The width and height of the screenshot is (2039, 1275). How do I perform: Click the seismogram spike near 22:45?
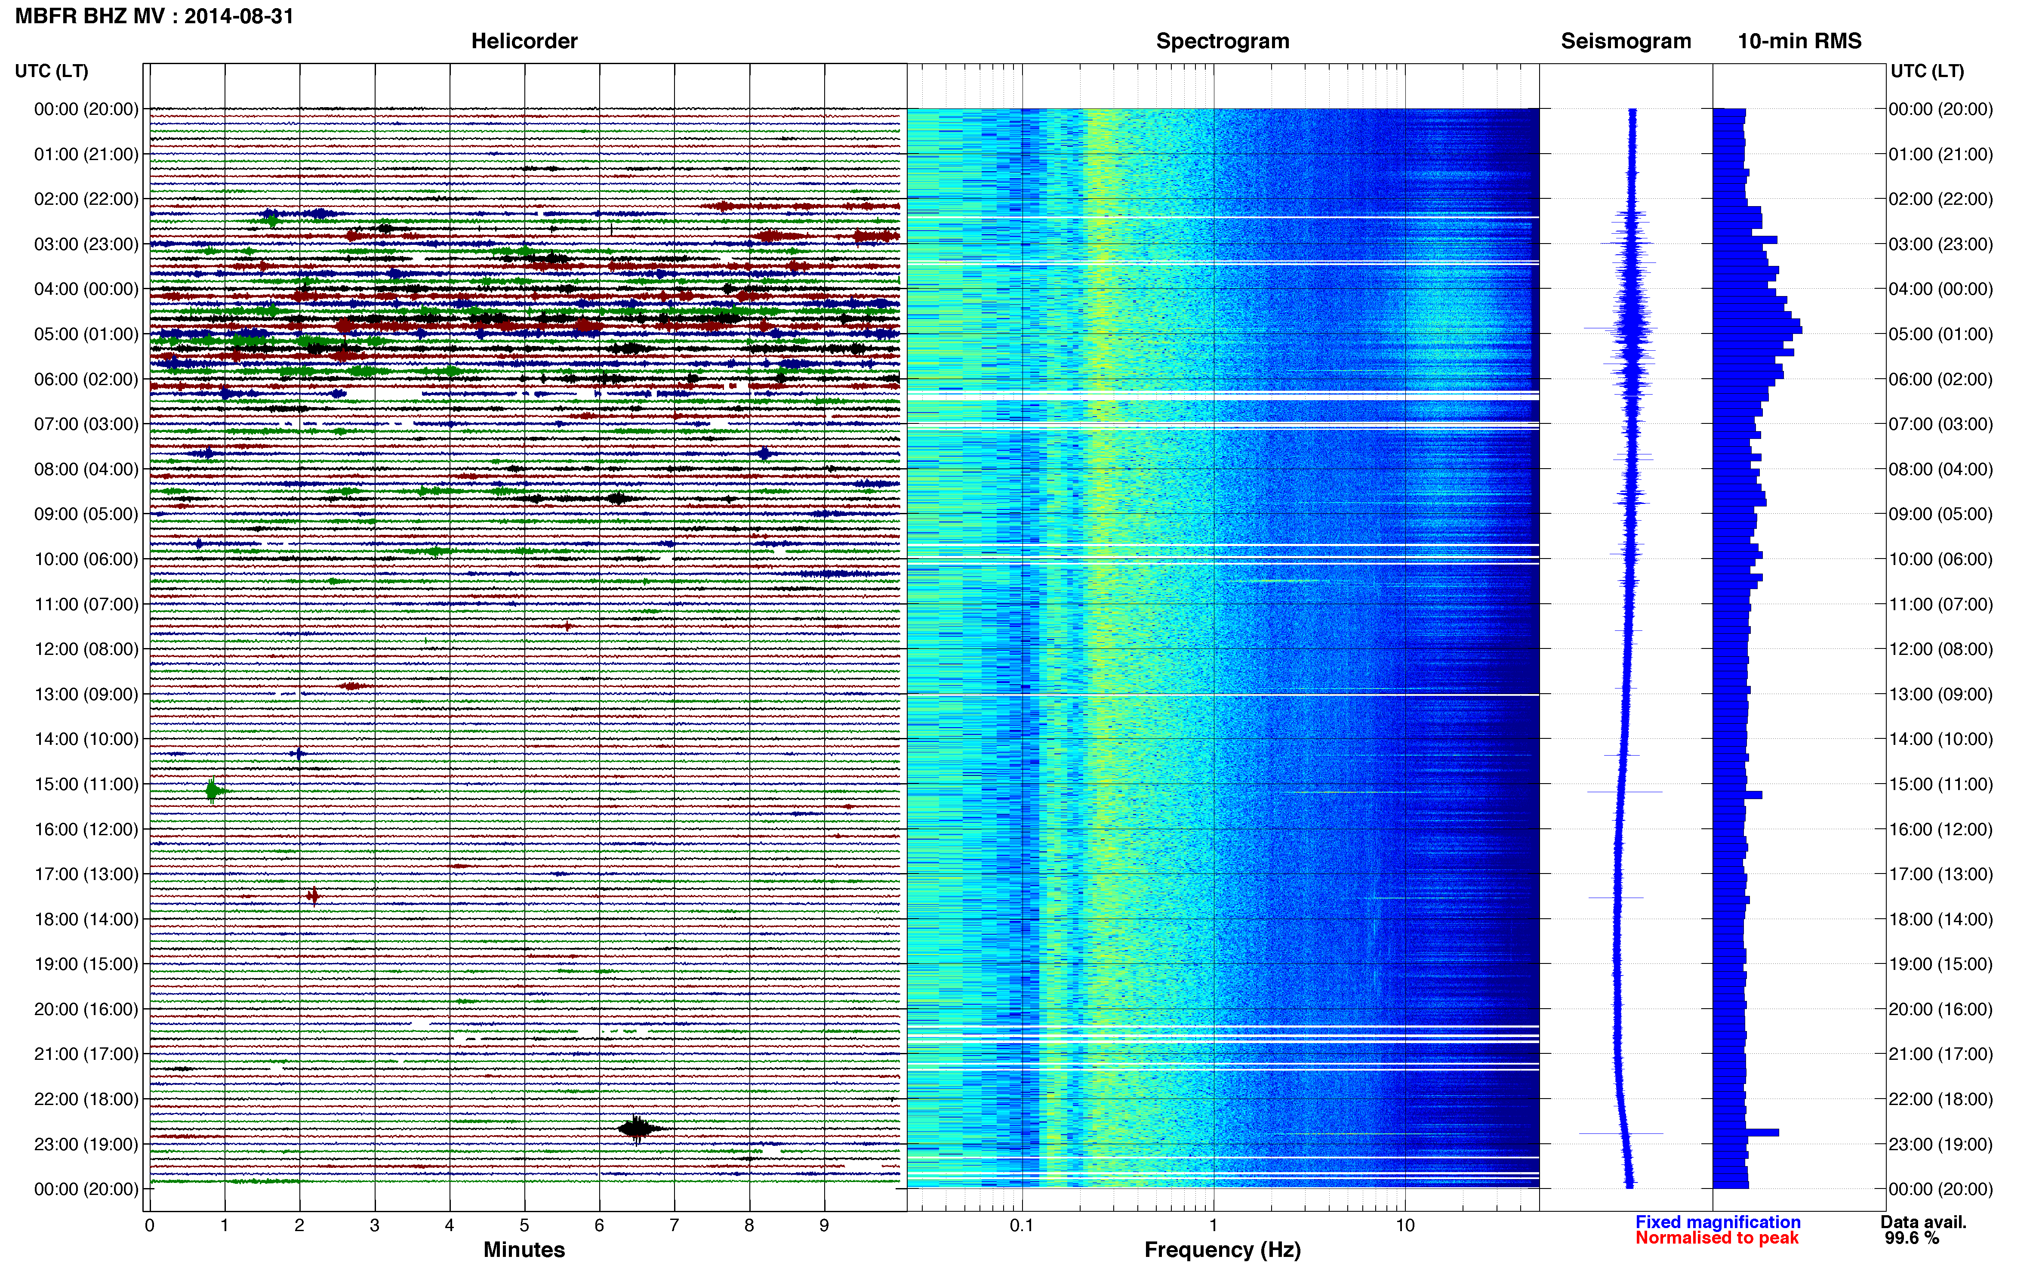pyautogui.click(x=1621, y=1133)
